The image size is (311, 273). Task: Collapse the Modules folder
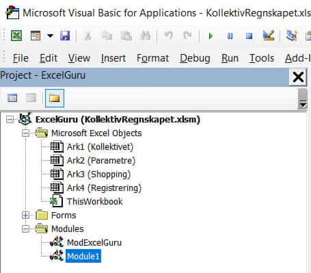coord(25,229)
